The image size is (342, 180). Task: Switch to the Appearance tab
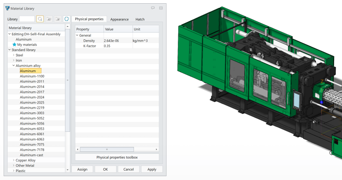119,19
